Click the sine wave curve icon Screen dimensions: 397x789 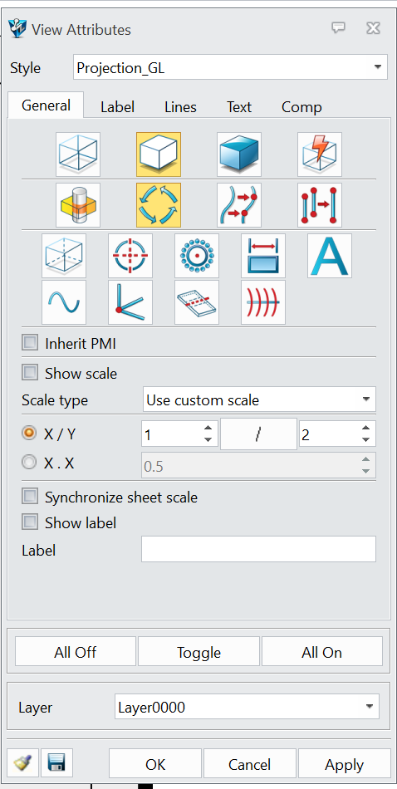click(64, 302)
